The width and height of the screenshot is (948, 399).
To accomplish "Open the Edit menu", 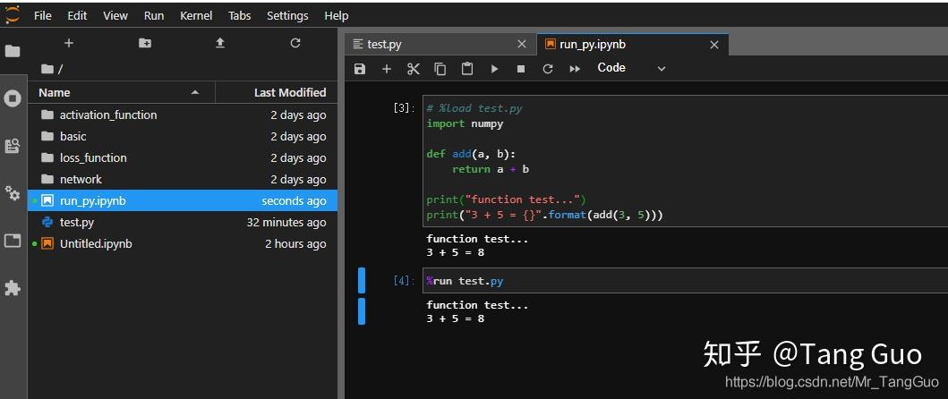I will click(77, 16).
